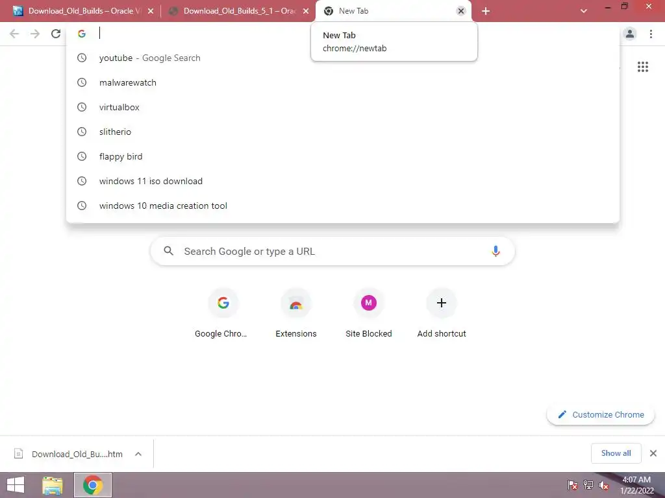Close the first Download_Old_Builds tab
This screenshot has width=665, height=498.
click(151, 11)
